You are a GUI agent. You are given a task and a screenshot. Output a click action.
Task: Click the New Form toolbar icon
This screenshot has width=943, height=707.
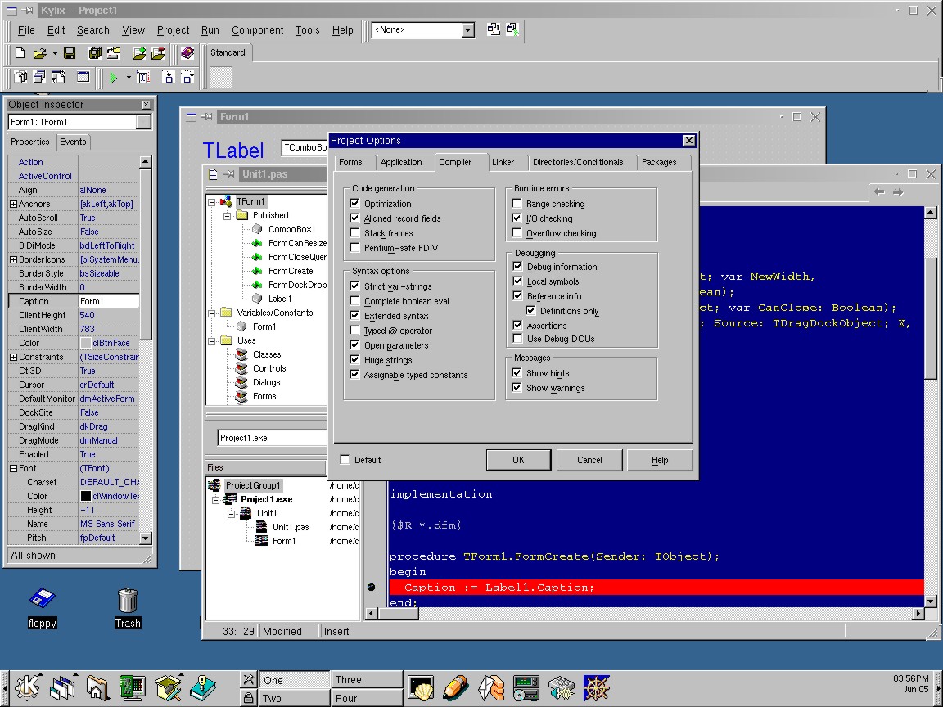click(83, 77)
